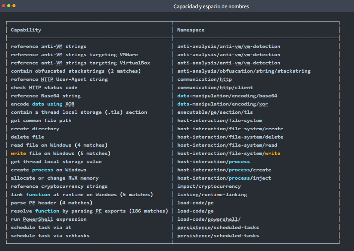The width and height of the screenshot is (354, 251).
Task: Click 'host-interaction/process/create' namespace
Action: point(224,170)
